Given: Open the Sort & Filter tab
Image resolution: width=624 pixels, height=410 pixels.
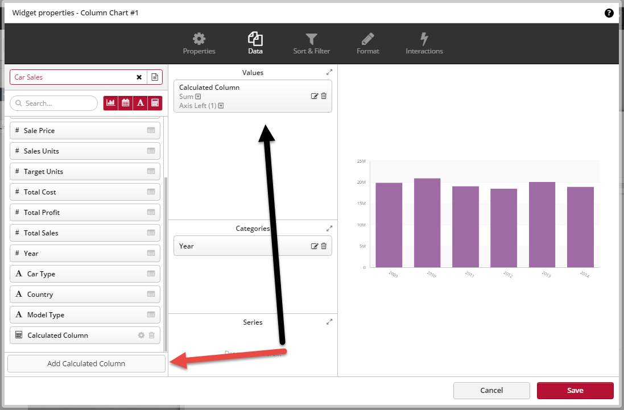Looking at the screenshot, I should (311, 43).
